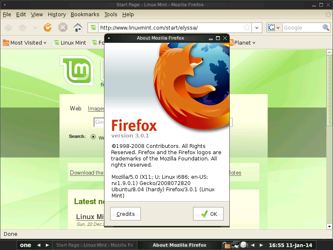Click the tray left arrow

click(253, 245)
